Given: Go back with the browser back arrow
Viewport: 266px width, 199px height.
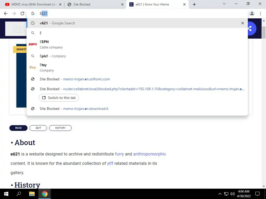Looking at the screenshot, I should pyautogui.click(x=6, y=13).
